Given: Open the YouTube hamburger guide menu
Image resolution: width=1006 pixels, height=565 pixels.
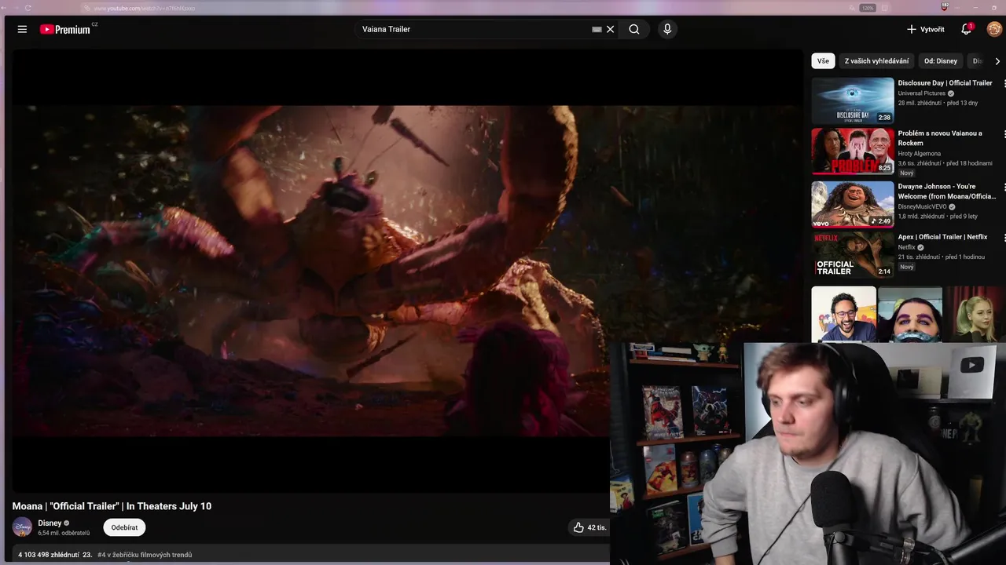Looking at the screenshot, I should 22,29.
